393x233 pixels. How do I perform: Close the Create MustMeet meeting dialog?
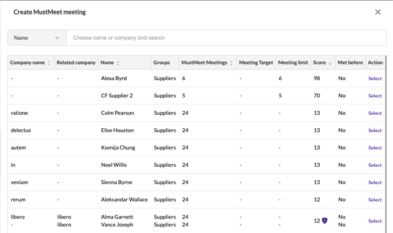[x=378, y=12]
